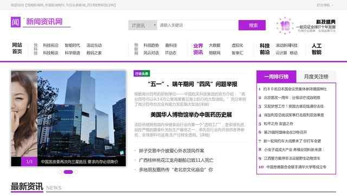The width and height of the screenshot is (347, 195).
Task: Open bullet item about 卵子交易中介
Action: coord(171,151)
